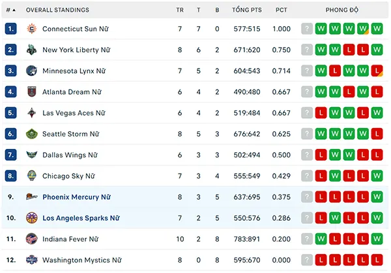The width and height of the screenshot is (391, 273).
Task: Sort by the PCT column header
Action: pyautogui.click(x=282, y=10)
